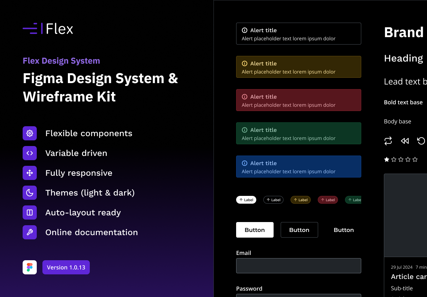
Task: Click the white primary Button
Action: click(255, 230)
